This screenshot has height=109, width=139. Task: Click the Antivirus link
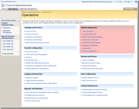(29, 57)
